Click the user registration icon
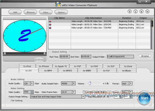This screenshot has height=111, width=155. pyautogui.click(x=135, y=12)
